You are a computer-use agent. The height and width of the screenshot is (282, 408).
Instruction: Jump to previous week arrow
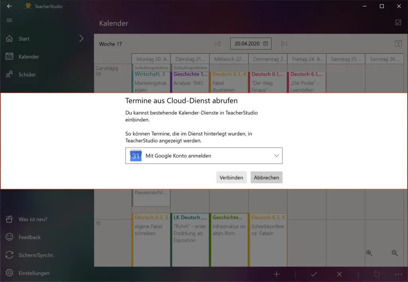[218, 43]
